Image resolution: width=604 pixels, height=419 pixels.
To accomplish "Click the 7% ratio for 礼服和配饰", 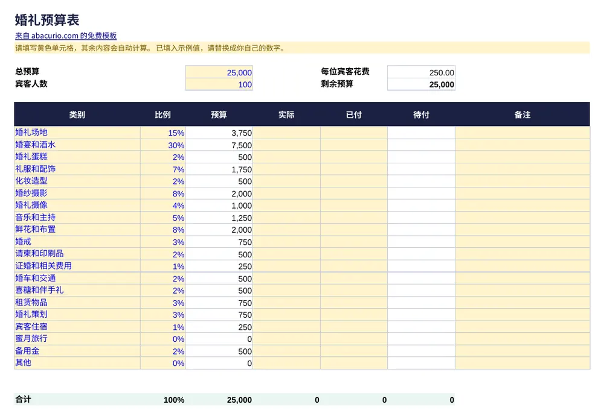I will coord(162,169).
